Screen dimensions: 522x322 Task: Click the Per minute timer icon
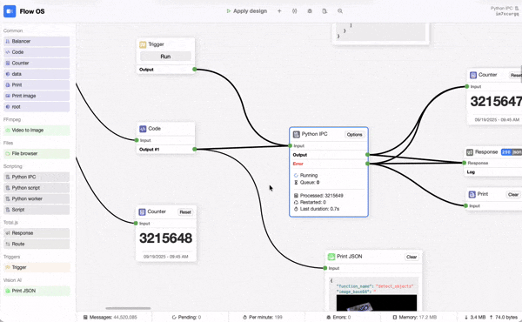point(244,317)
